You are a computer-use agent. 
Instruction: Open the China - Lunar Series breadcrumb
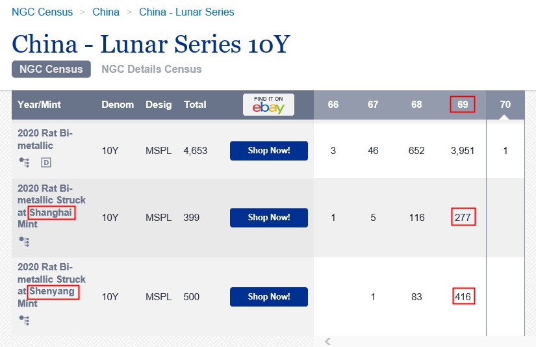186,12
